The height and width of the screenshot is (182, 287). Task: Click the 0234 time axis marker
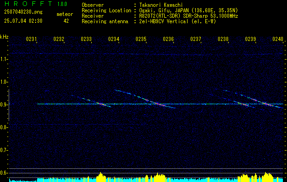coord(114,39)
